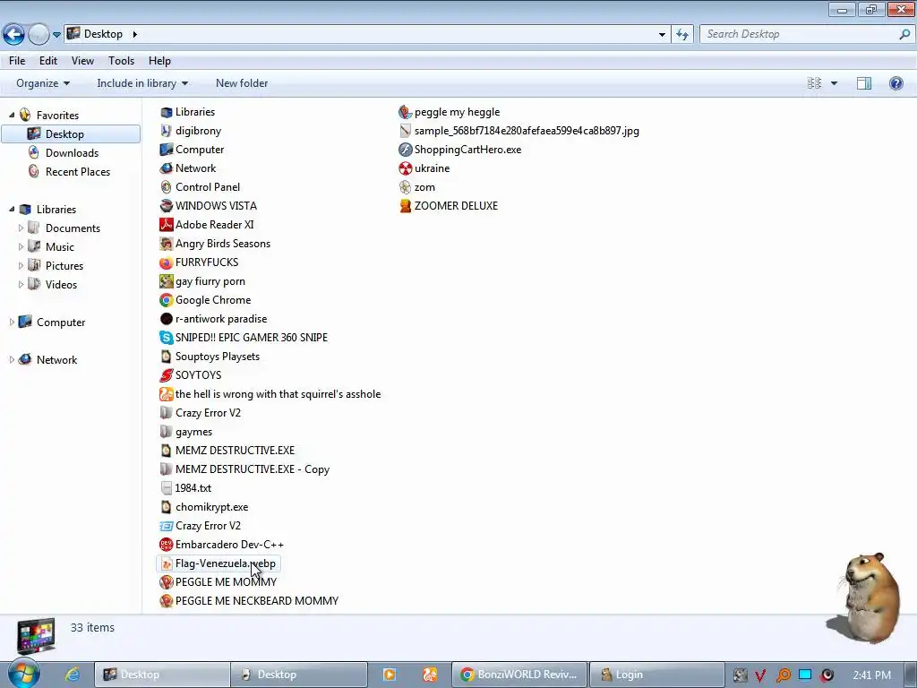The image size is (917, 688).
Task: Click the Start orb button
Action: (x=24, y=674)
